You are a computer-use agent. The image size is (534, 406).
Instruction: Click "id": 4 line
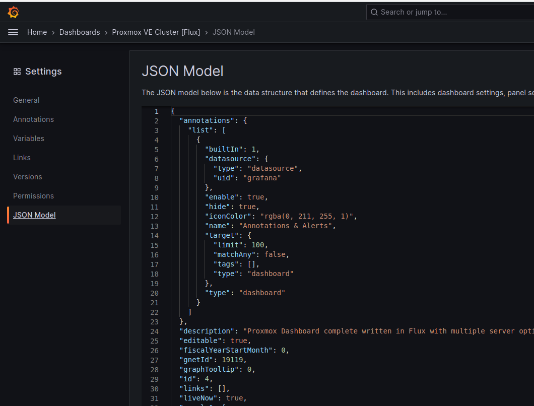point(196,379)
